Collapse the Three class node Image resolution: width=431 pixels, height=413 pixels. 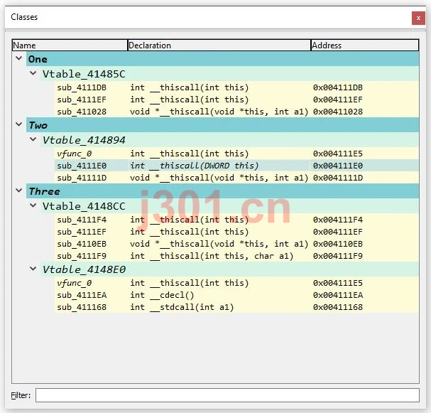[x=19, y=191]
